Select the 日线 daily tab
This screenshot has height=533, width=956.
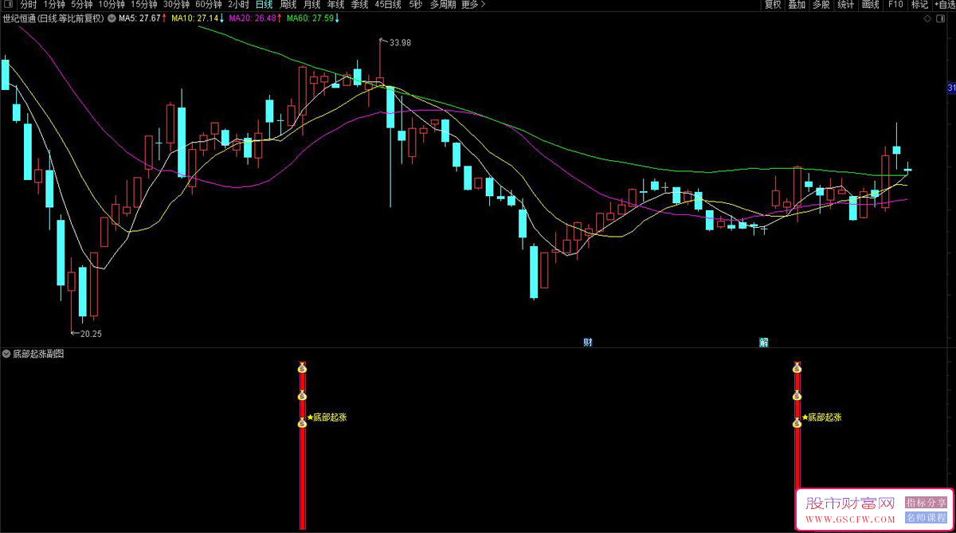click(264, 5)
